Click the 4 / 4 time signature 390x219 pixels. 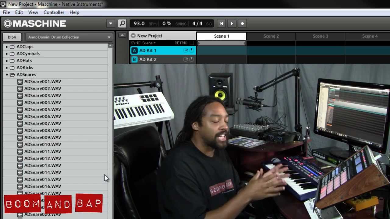[197, 23]
